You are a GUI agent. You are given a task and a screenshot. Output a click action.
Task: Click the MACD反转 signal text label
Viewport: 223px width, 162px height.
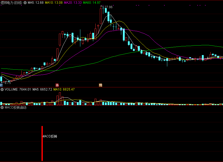point(50,136)
